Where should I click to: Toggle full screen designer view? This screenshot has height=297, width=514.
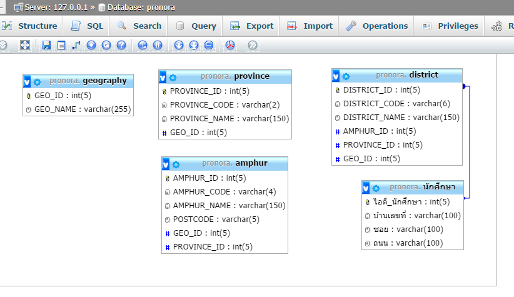25,45
